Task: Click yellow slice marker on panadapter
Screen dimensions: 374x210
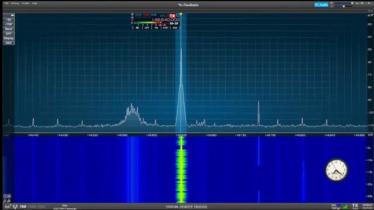Action: [x=181, y=14]
